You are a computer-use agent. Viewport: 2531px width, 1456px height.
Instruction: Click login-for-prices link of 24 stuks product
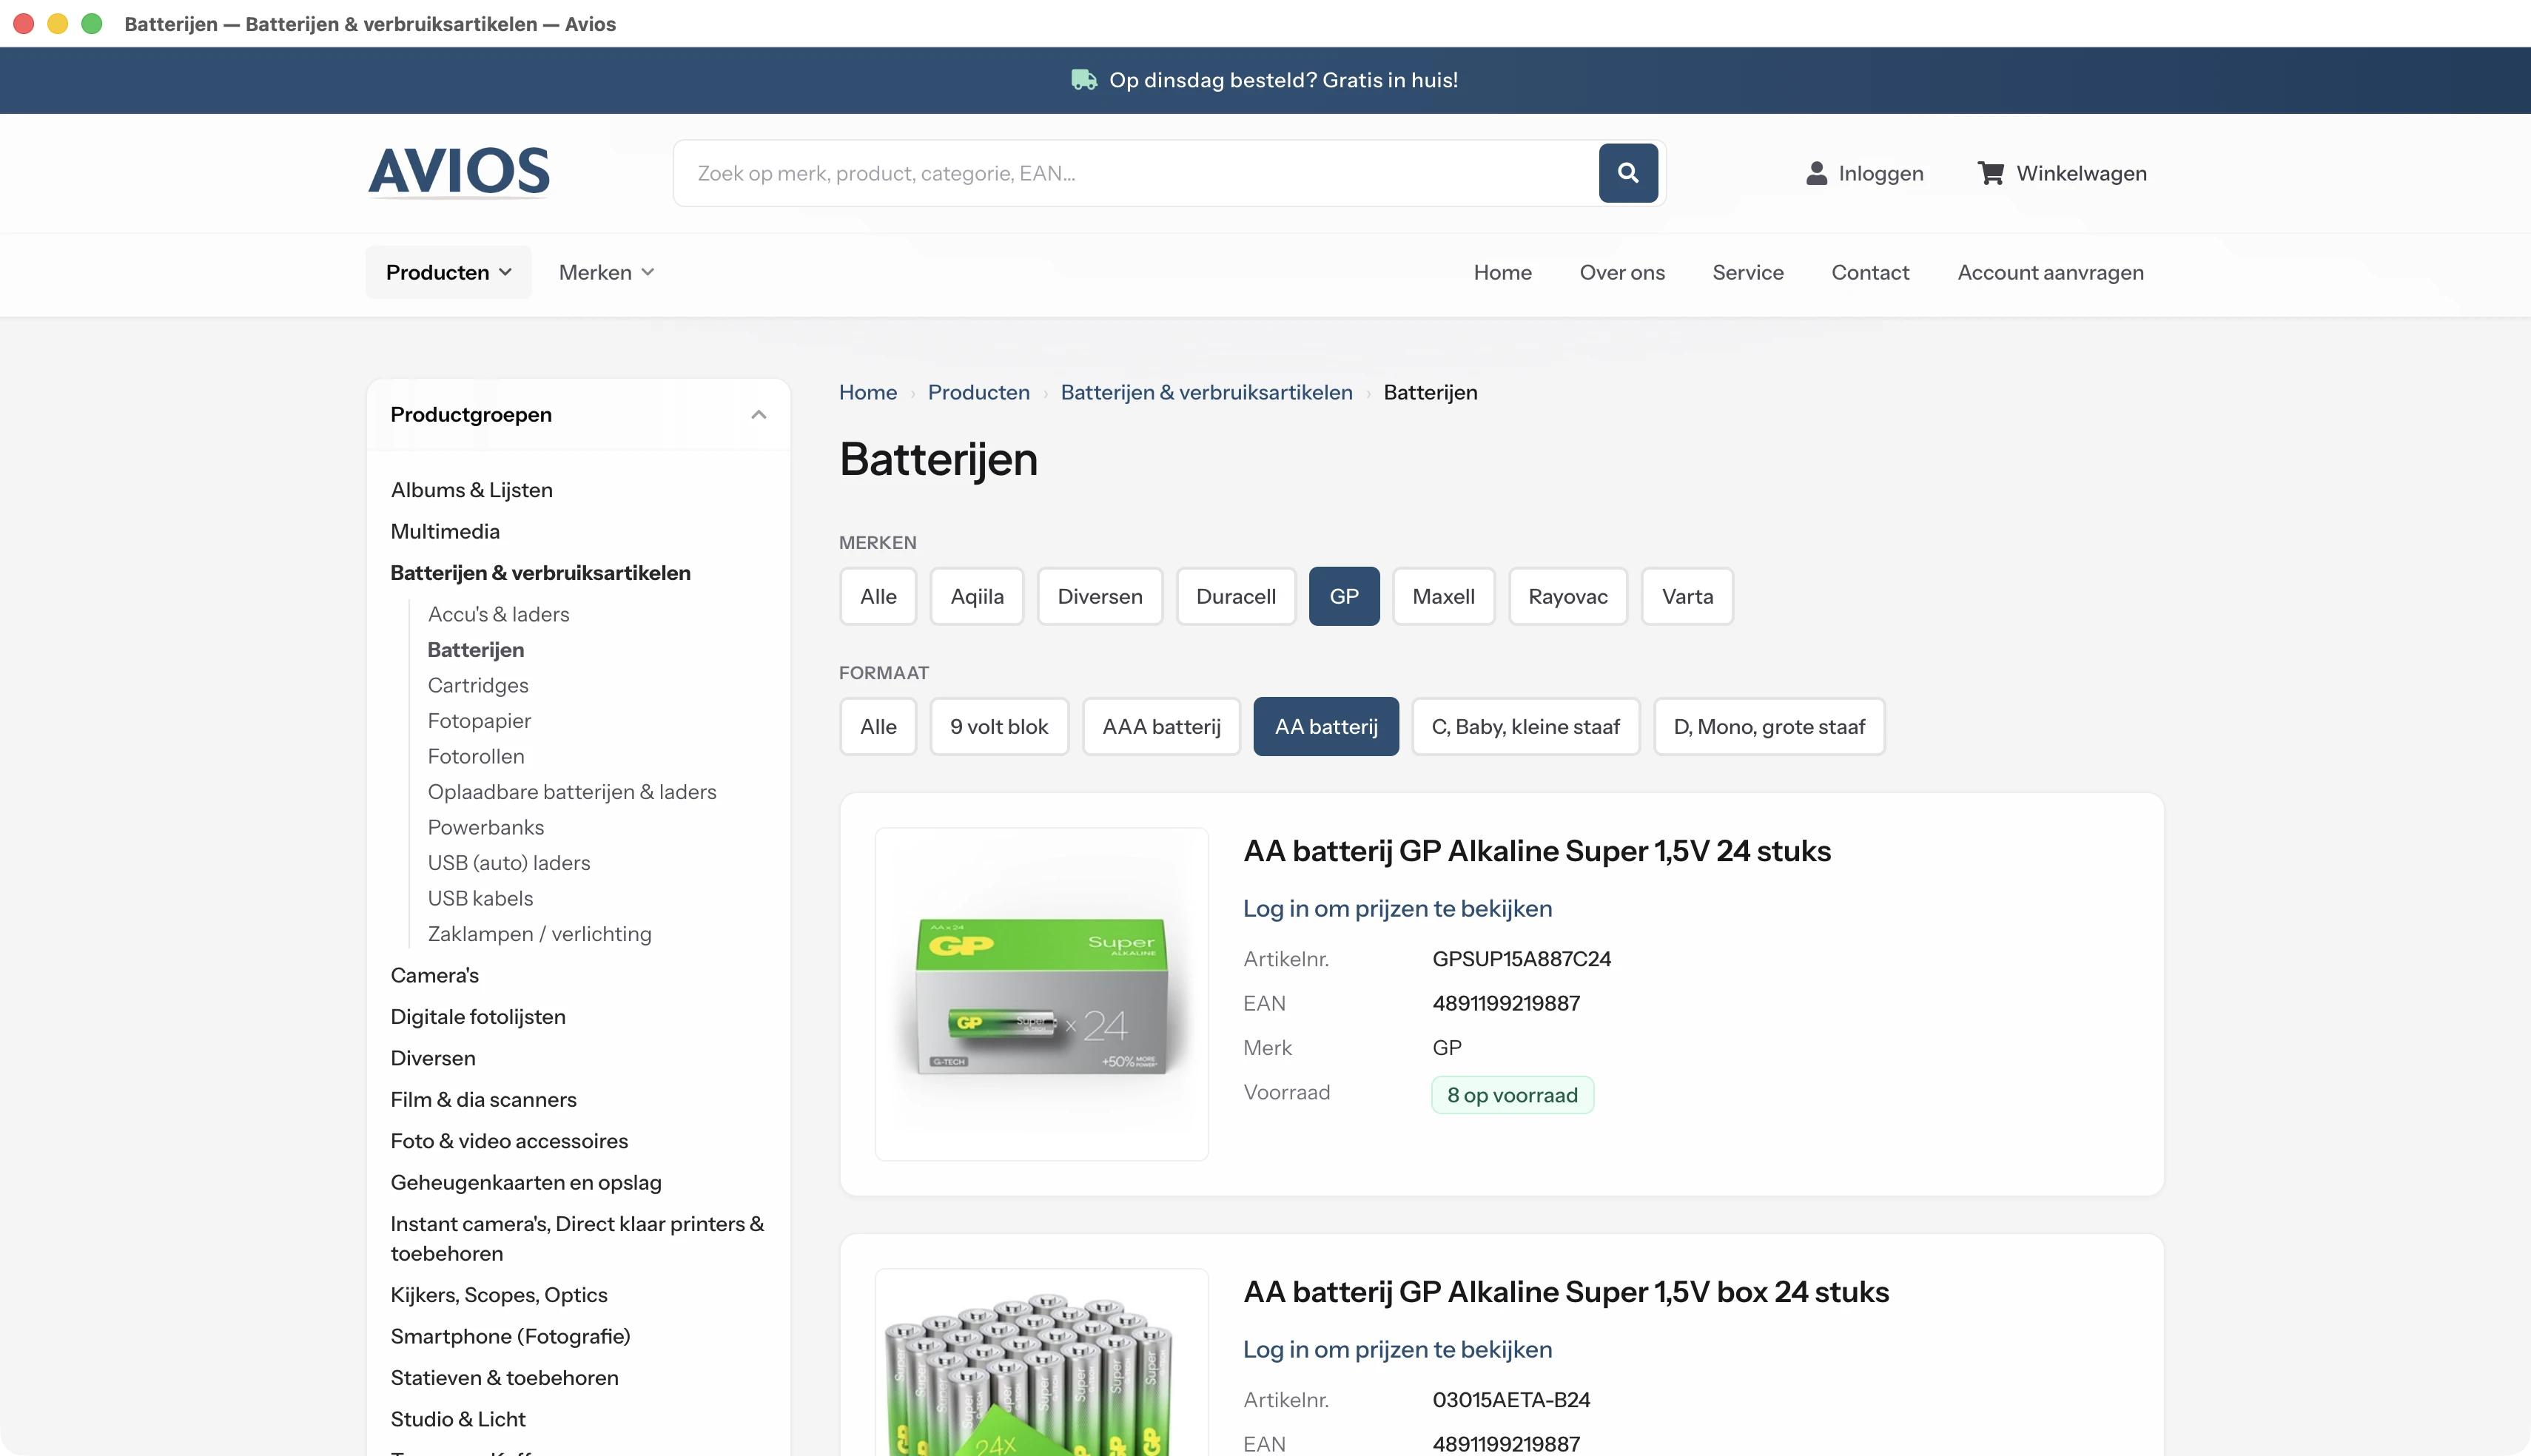(x=1398, y=909)
